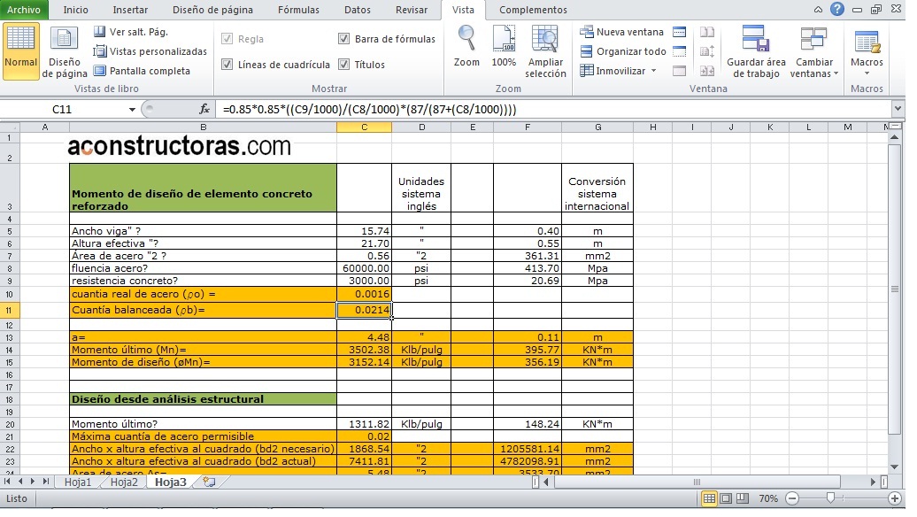
Task: Insert a new worksheet tab icon
Action: click(x=209, y=482)
